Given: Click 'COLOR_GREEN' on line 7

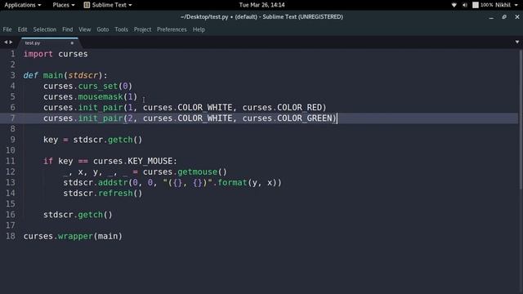Looking at the screenshot, I should [x=305, y=118].
